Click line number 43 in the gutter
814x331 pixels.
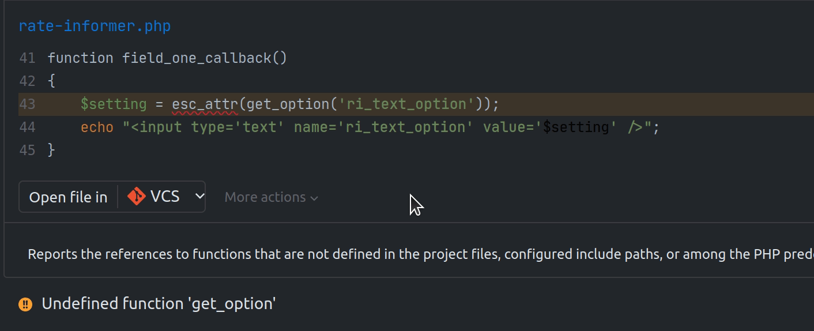click(x=27, y=104)
